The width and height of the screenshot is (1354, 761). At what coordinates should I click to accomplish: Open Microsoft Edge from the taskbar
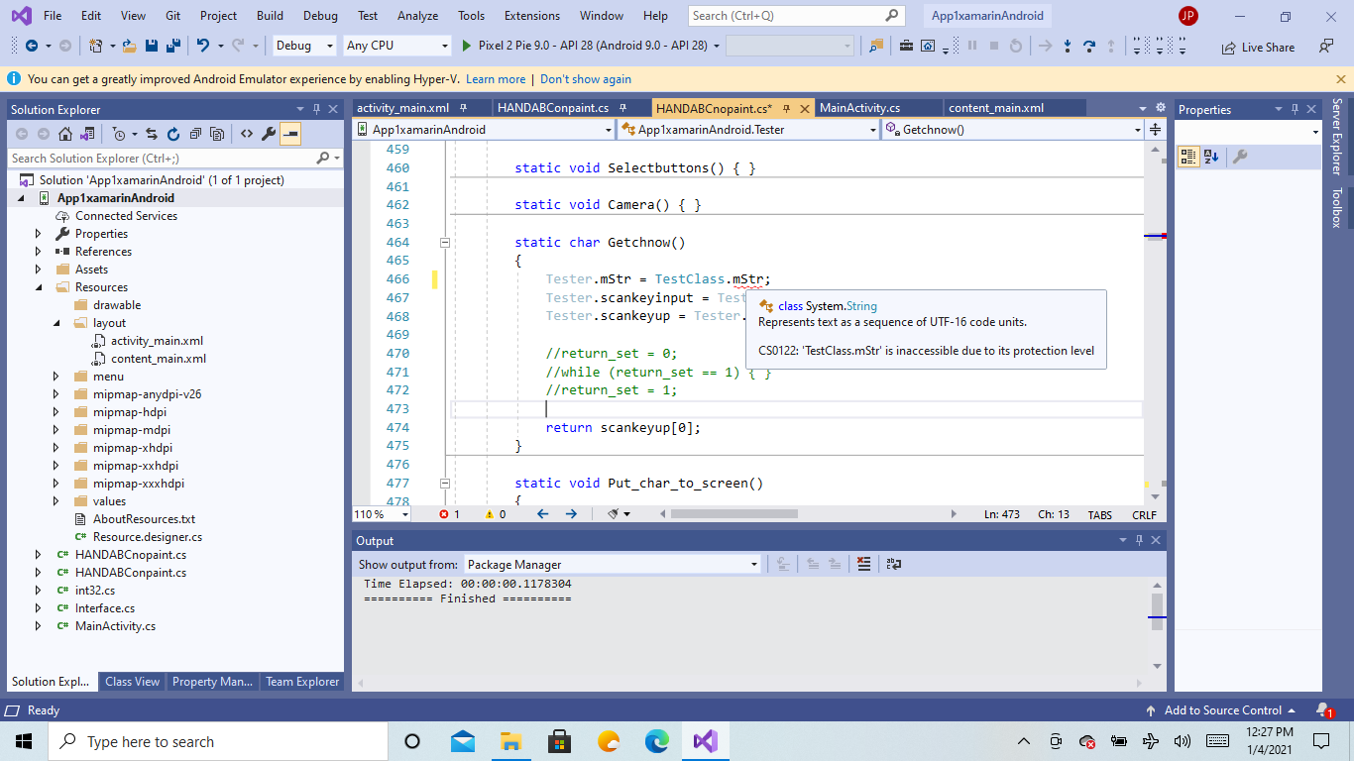[x=657, y=741]
